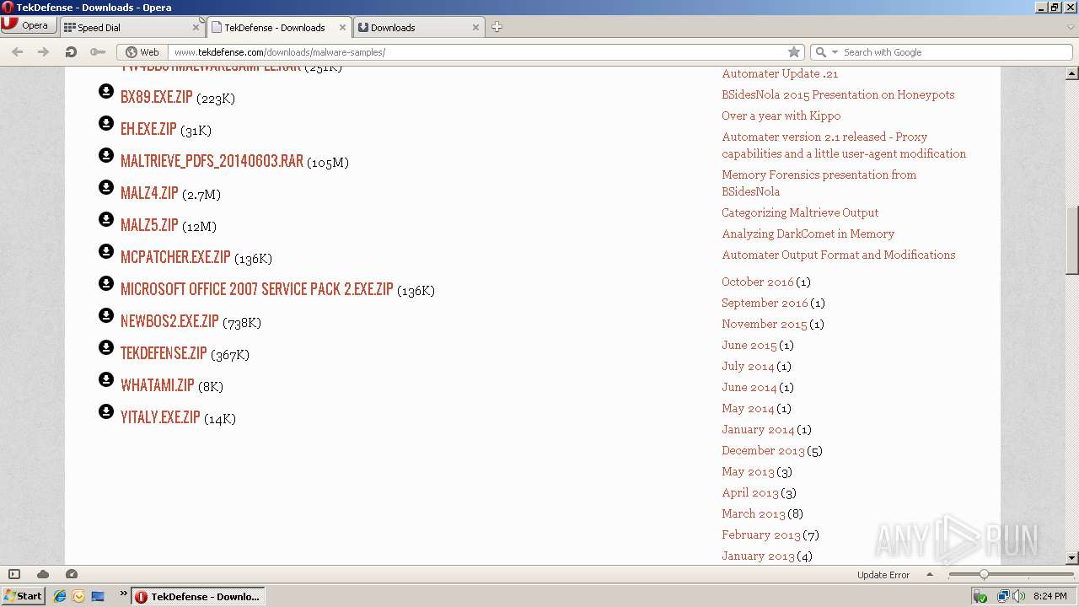Click Update Error in status bar

[883, 574]
